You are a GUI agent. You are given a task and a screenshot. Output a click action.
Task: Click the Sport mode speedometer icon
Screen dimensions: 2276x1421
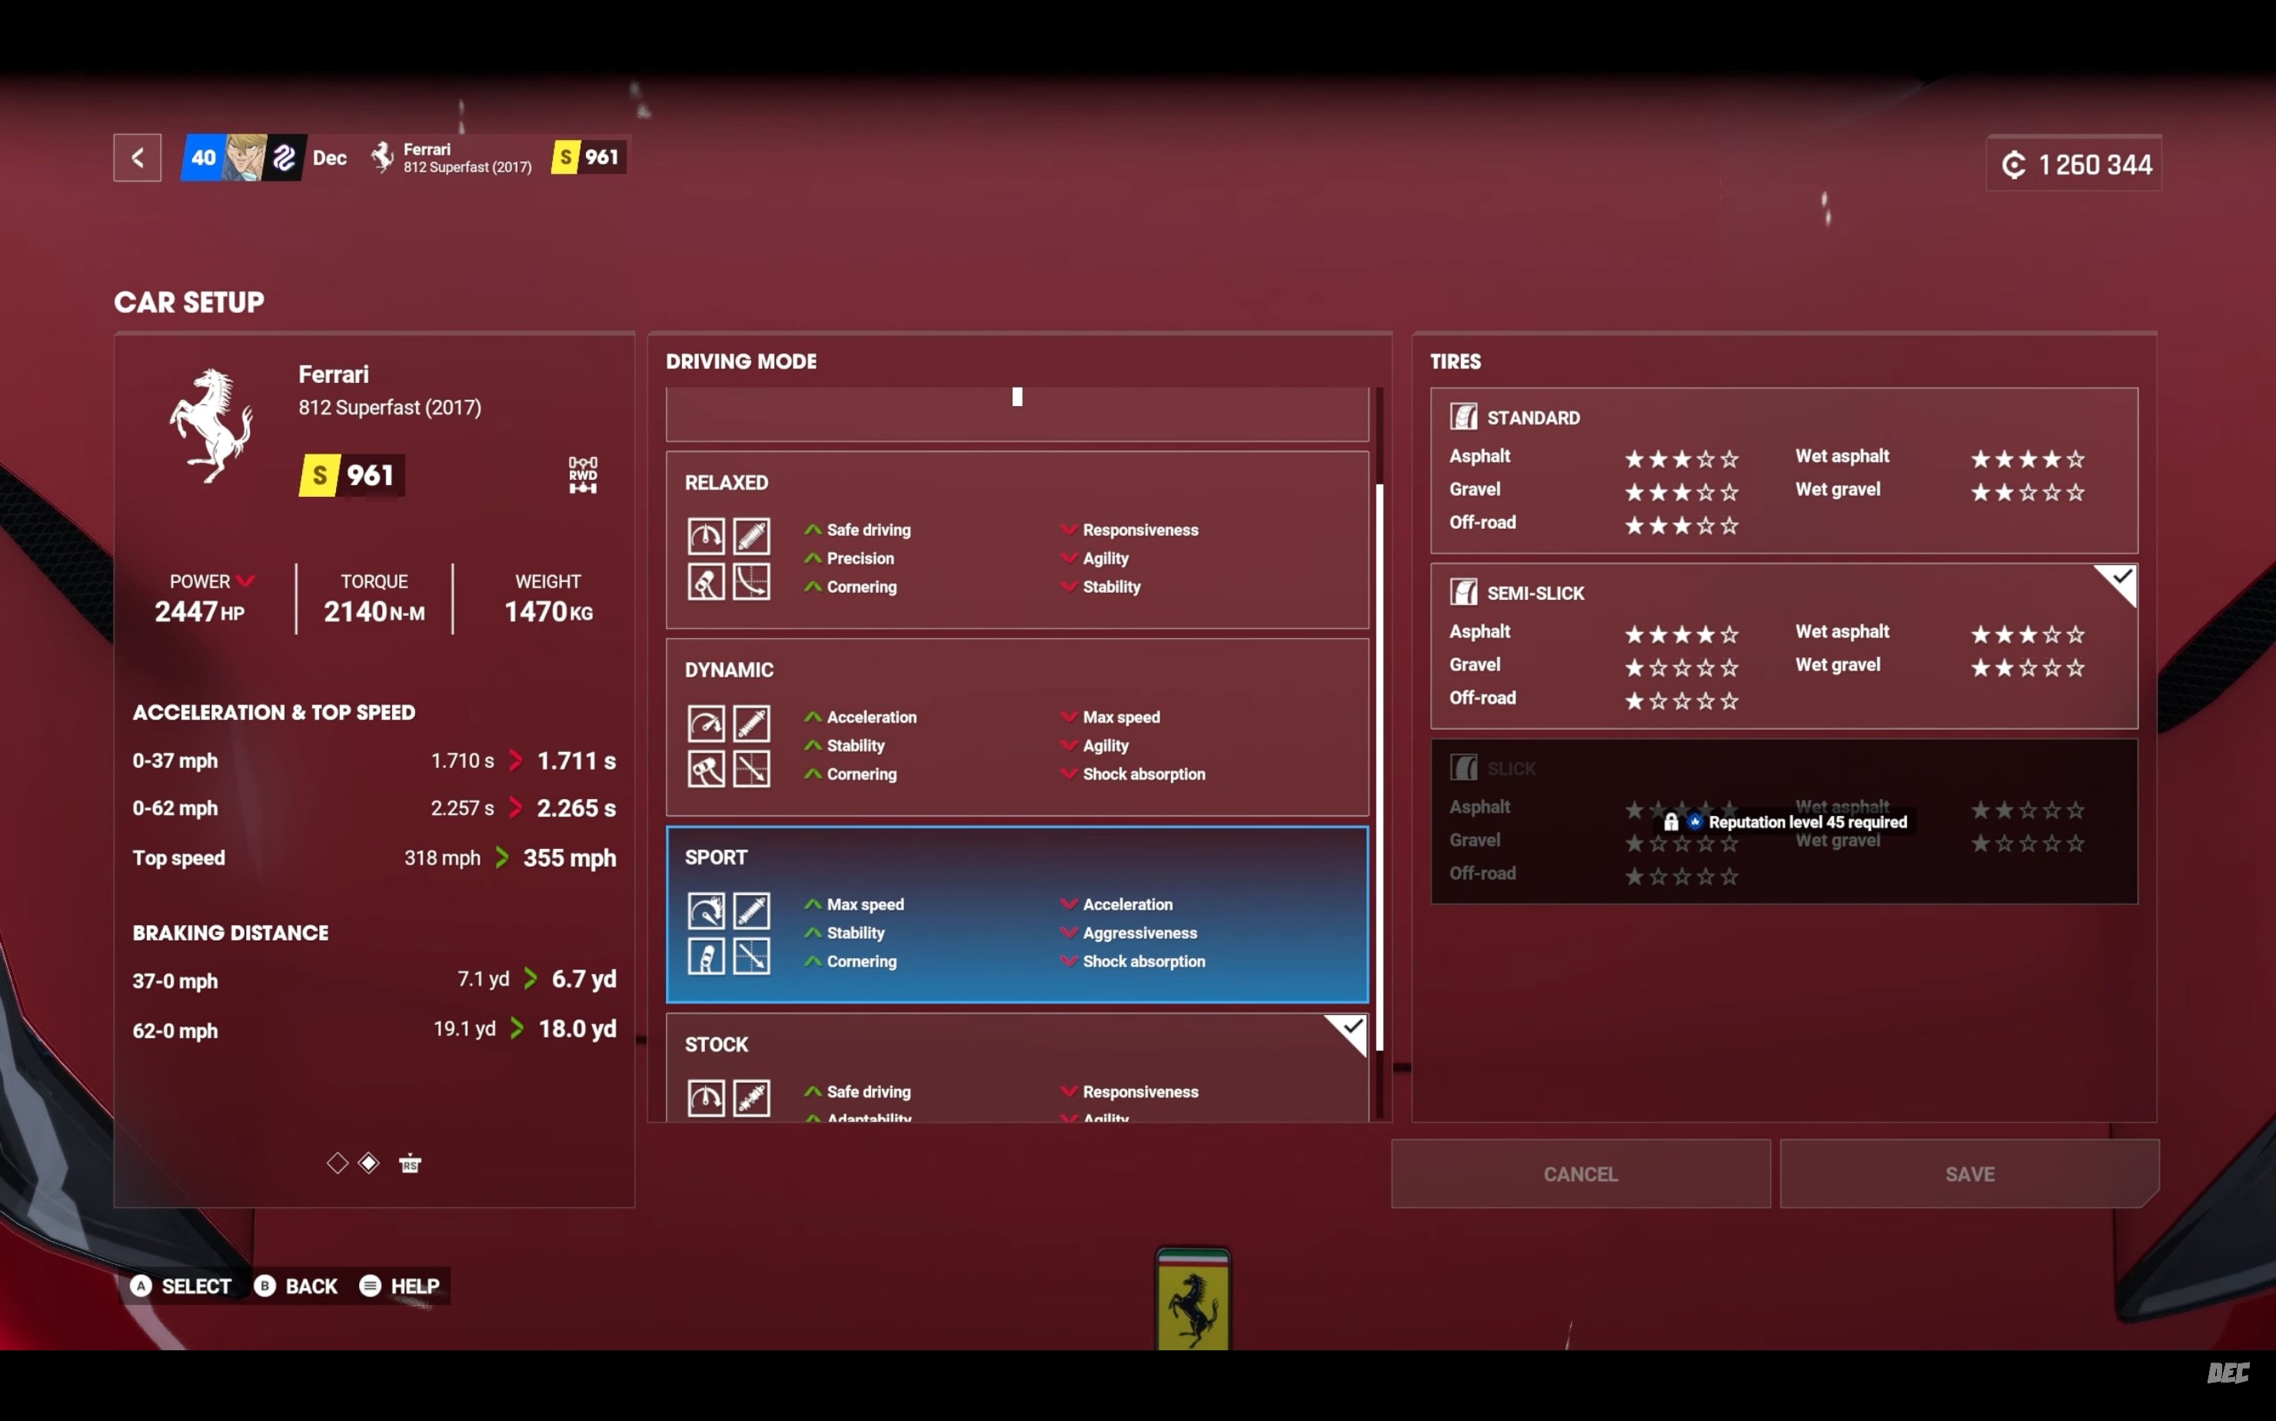click(706, 910)
